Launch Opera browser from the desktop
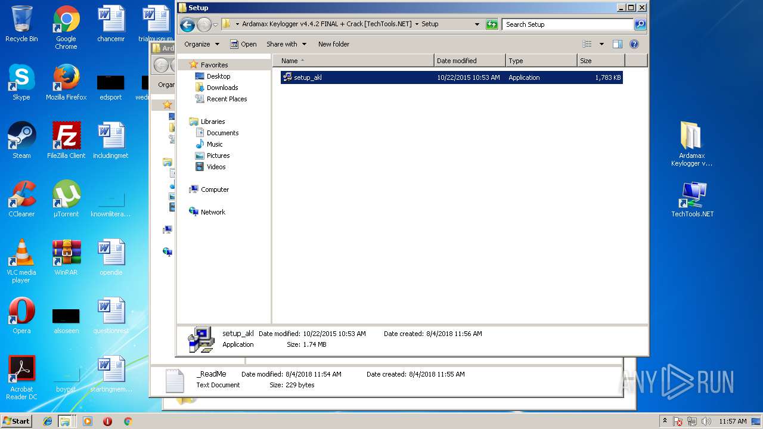Image resolution: width=763 pixels, height=429 pixels. 21,316
